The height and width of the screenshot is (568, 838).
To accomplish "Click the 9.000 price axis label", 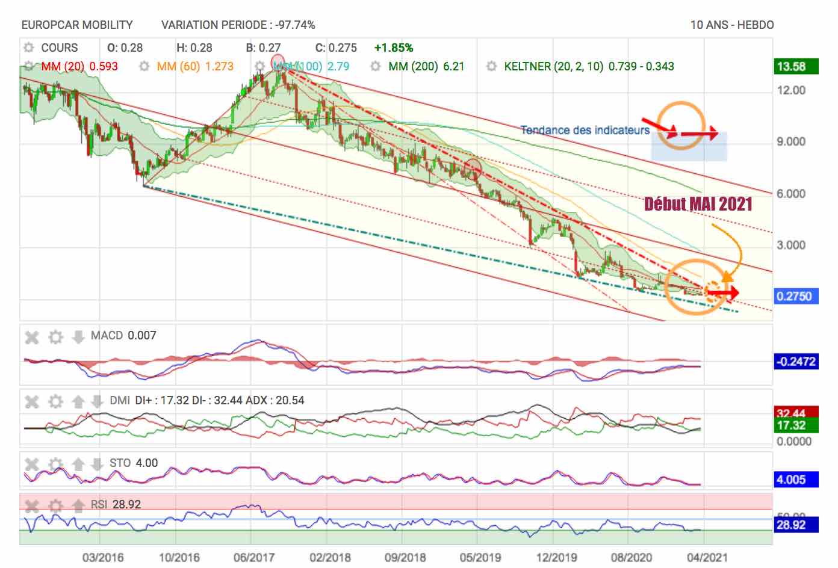I will coord(791,141).
